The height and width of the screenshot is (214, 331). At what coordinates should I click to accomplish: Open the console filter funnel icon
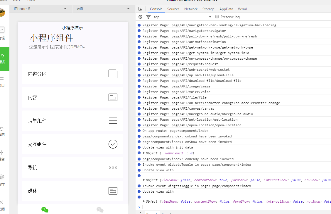[148, 17]
